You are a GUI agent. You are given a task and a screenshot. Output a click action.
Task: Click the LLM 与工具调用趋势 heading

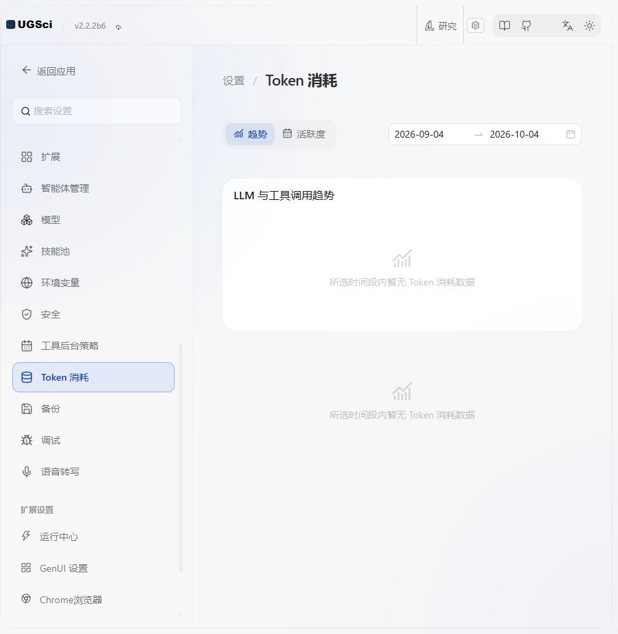[x=284, y=196]
